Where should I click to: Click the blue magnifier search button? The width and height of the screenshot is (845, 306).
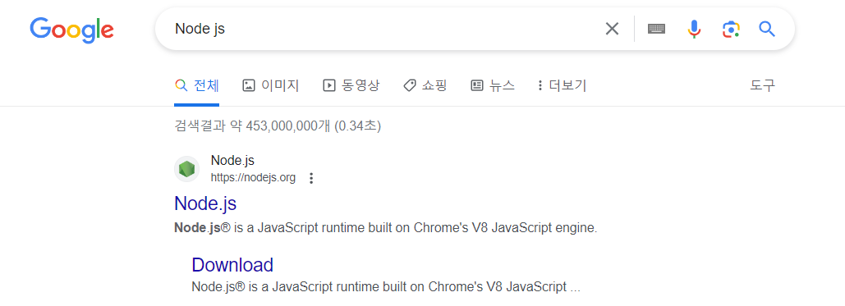coord(767,29)
